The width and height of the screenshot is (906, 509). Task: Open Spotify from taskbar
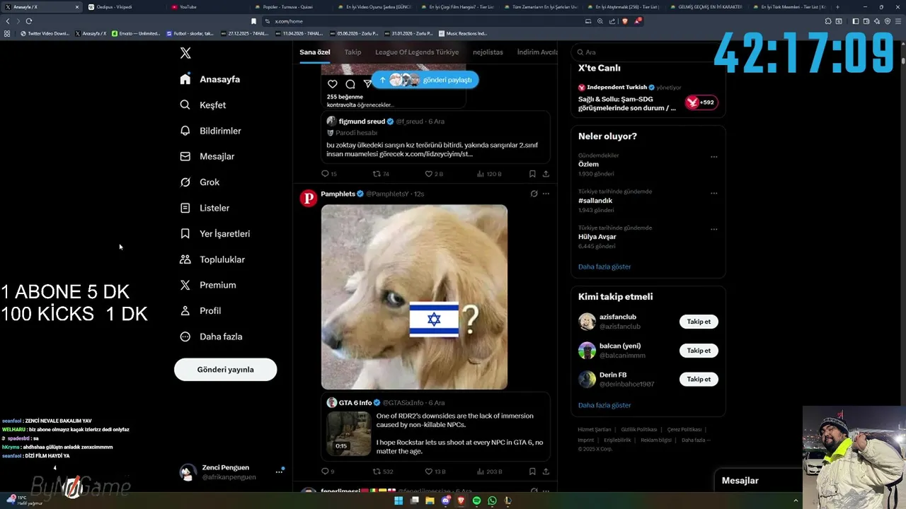[476, 501]
